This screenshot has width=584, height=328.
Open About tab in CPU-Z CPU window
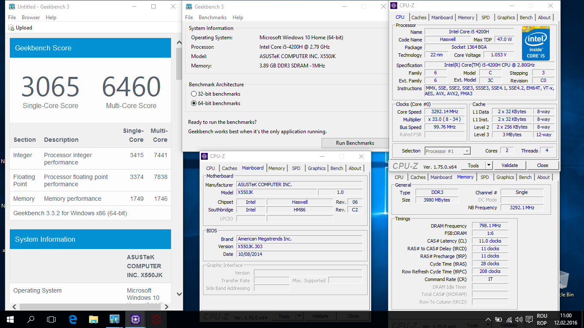click(544, 18)
